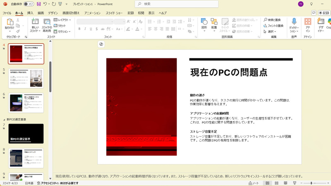The image size is (331, 186).
Task: Switch to normal view icon
Action: click(267, 183)
